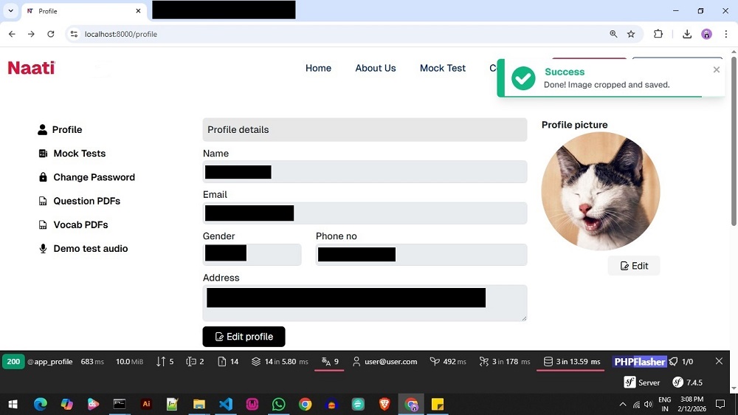Open the Mock Test nav link
The height and width of the screenshot is (415, 738).
[x=442, y=68]
